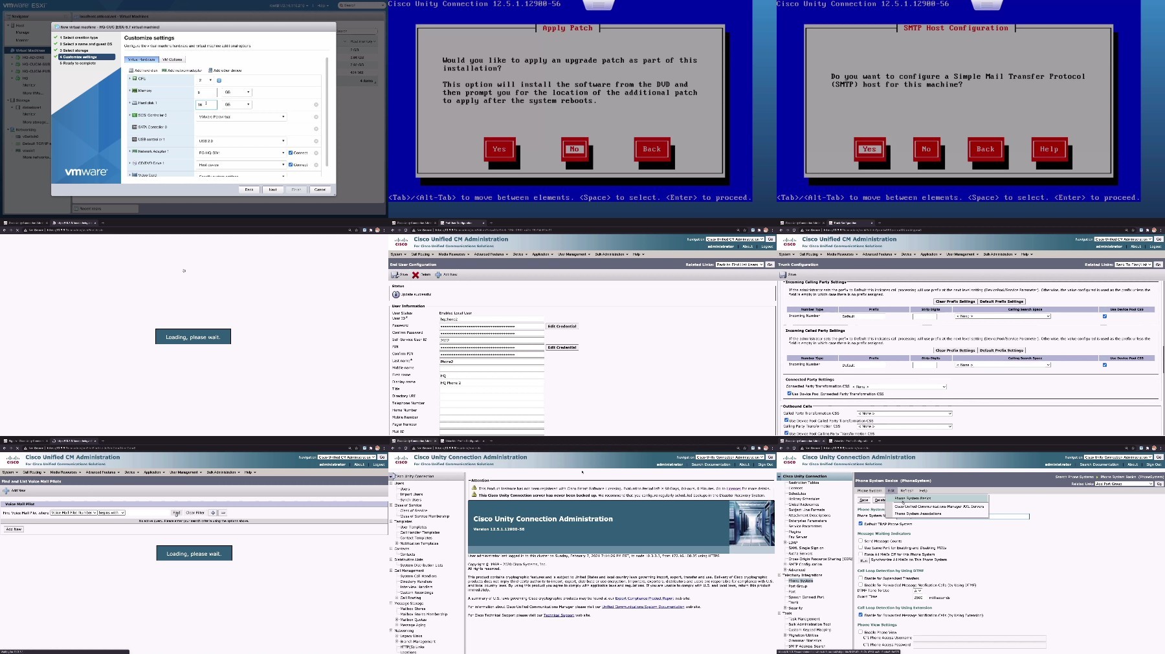
Task: Click browser back arrow in Trunk Configuration window
Action: click(x=781, y=230)
